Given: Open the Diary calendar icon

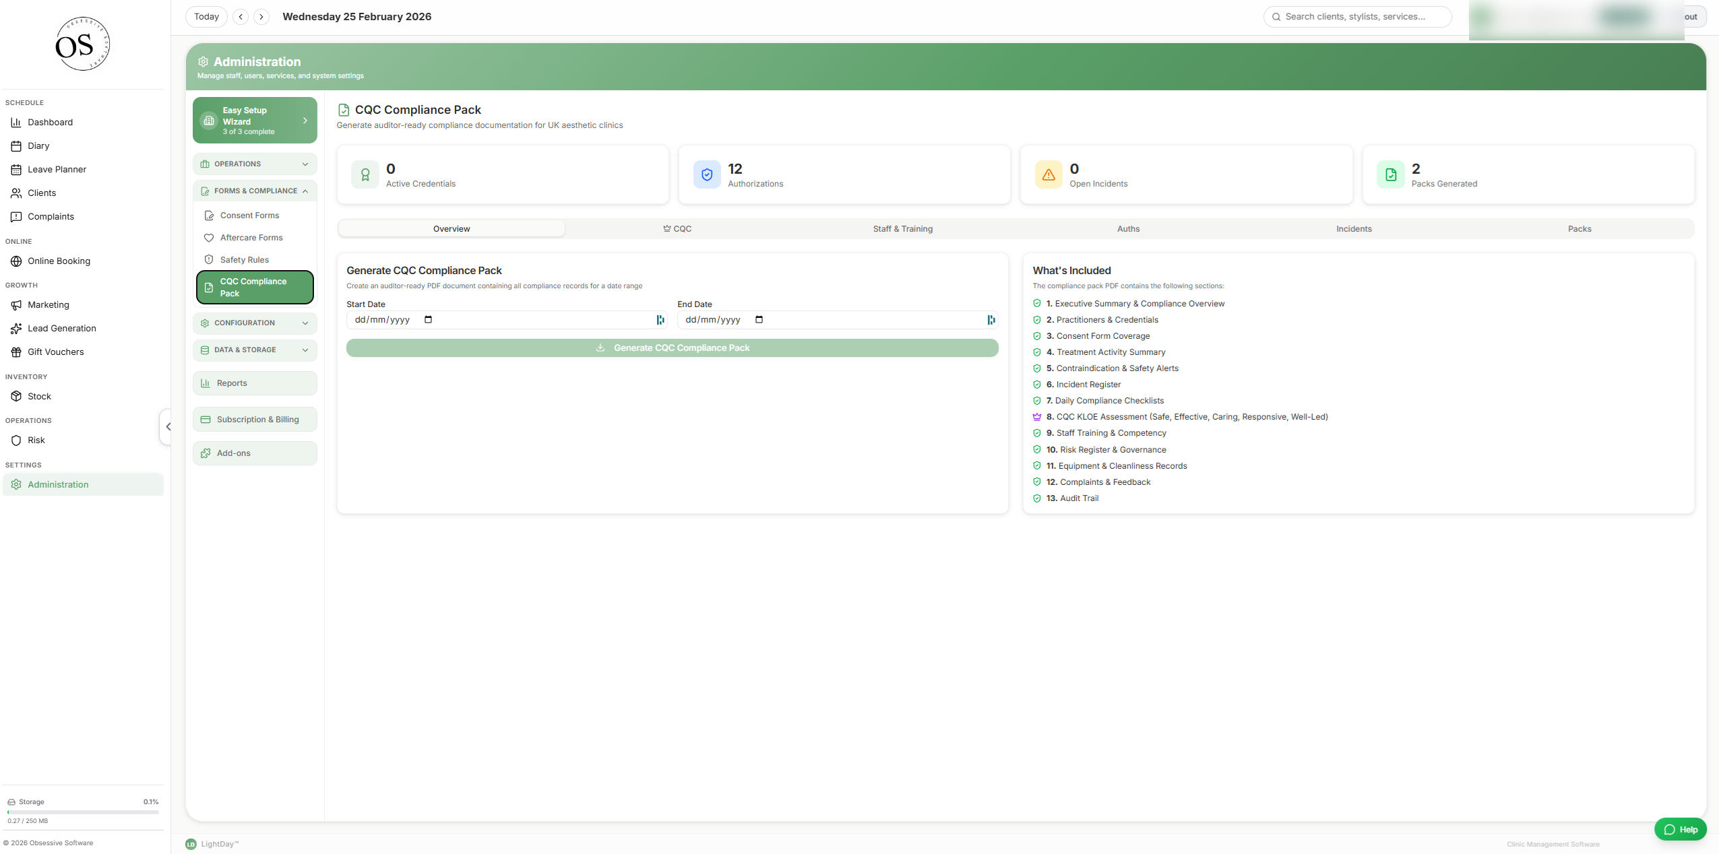Looking at the screenshot, I should tap(16, 145).
